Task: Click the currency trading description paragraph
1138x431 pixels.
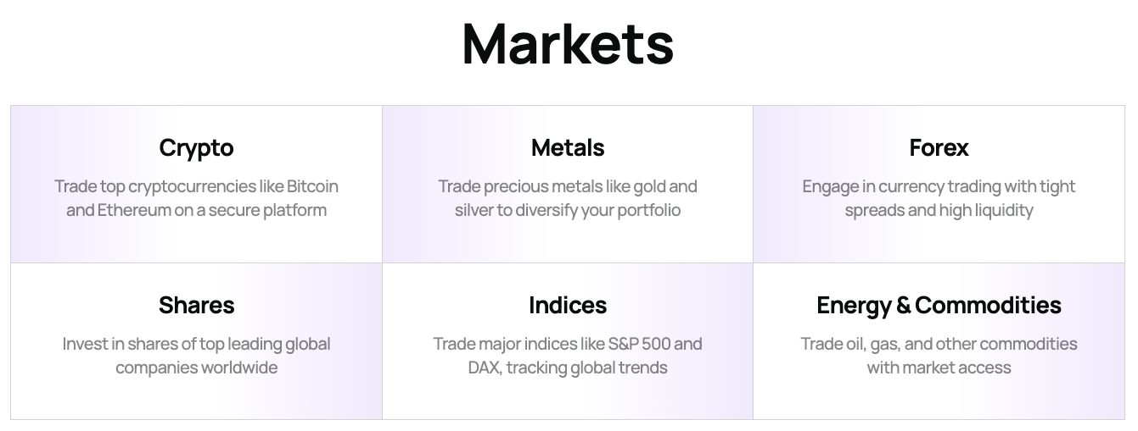Action: pos(939,198)
